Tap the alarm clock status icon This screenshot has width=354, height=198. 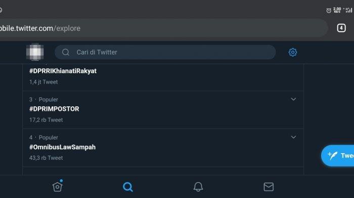[329, 11]
